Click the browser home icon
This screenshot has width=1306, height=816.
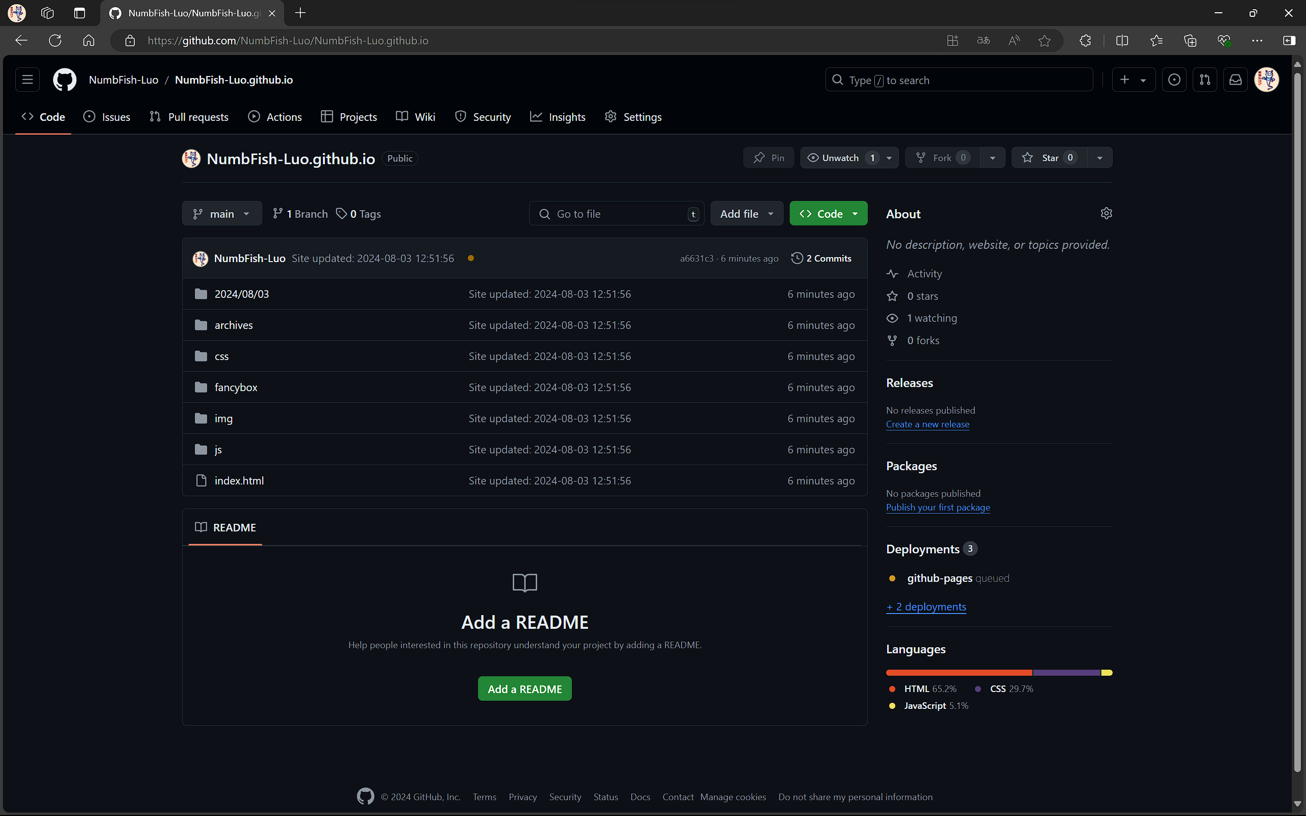tap(88, 40)
